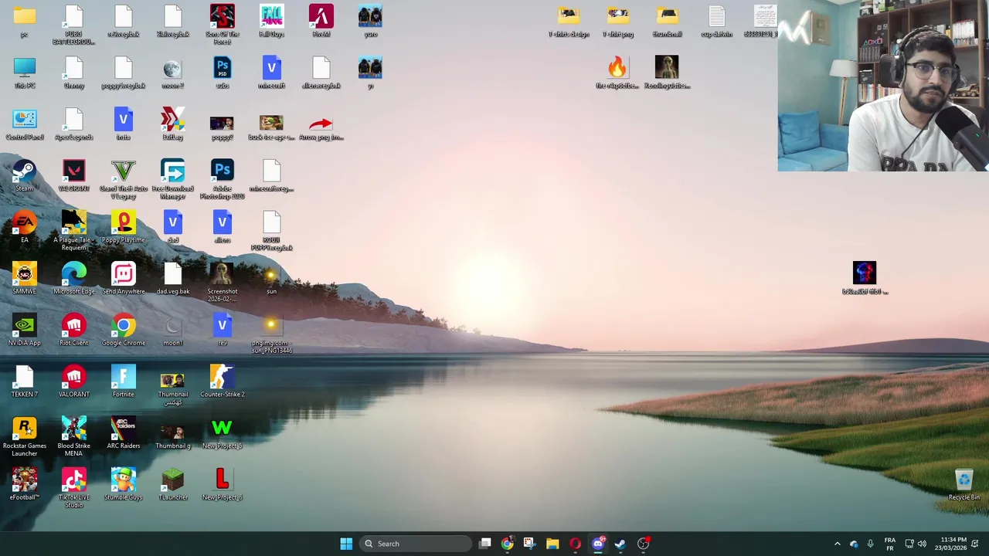The image size is (989, 556).
Task: Select the SMMWE desktop icon
Action: (x=24, y=279)
